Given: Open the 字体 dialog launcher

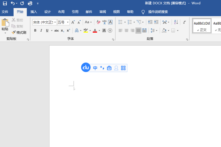Looking at the screenshot, I should click(113, 40).
